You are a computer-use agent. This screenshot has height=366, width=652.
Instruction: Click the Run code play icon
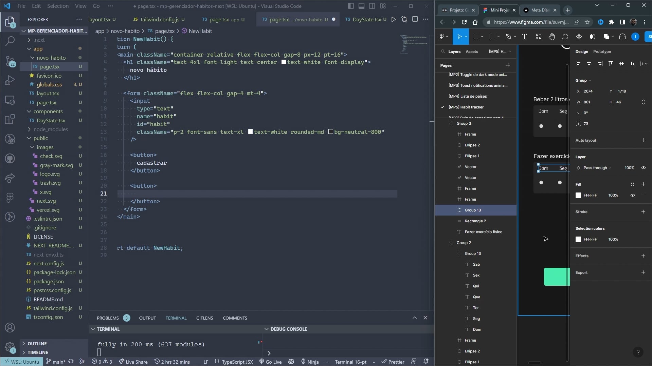[x=393, y=19]
